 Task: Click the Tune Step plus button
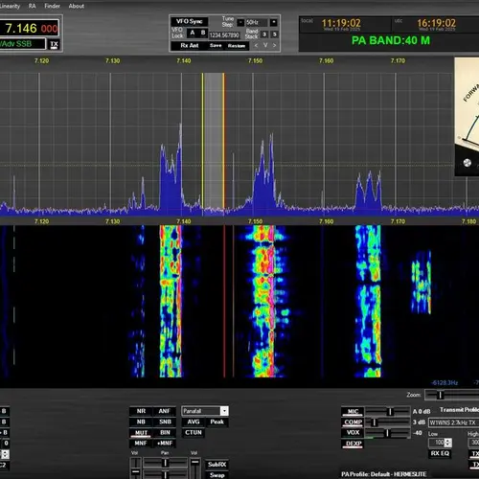tap(274, 22)
